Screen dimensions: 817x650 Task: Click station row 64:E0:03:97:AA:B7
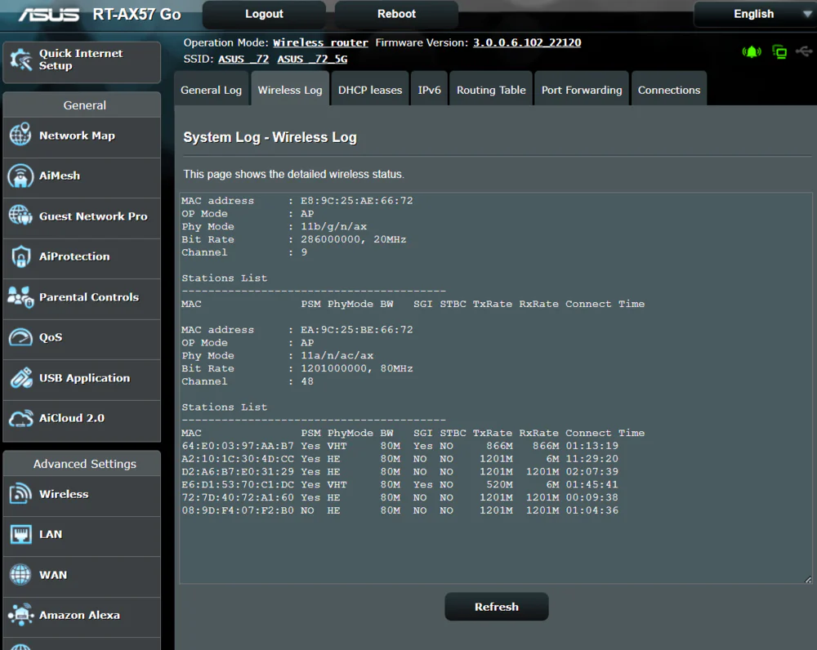coord(400,446)
